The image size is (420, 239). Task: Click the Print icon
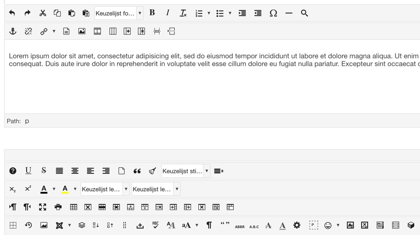click(58, 207)
